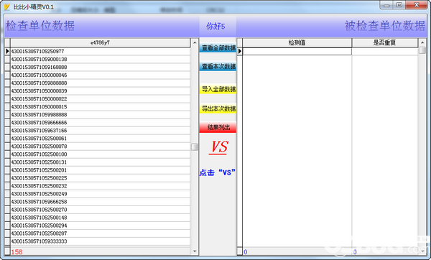This screenshot has width=431, height=260.
Task: Click the right grid scrollbar thumb
Action: click(422, 50)
